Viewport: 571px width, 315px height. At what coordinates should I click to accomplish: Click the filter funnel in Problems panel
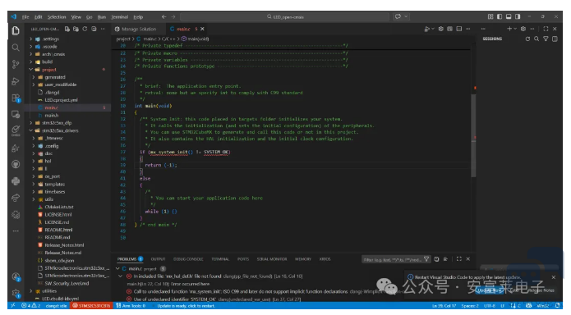point(426,259)
